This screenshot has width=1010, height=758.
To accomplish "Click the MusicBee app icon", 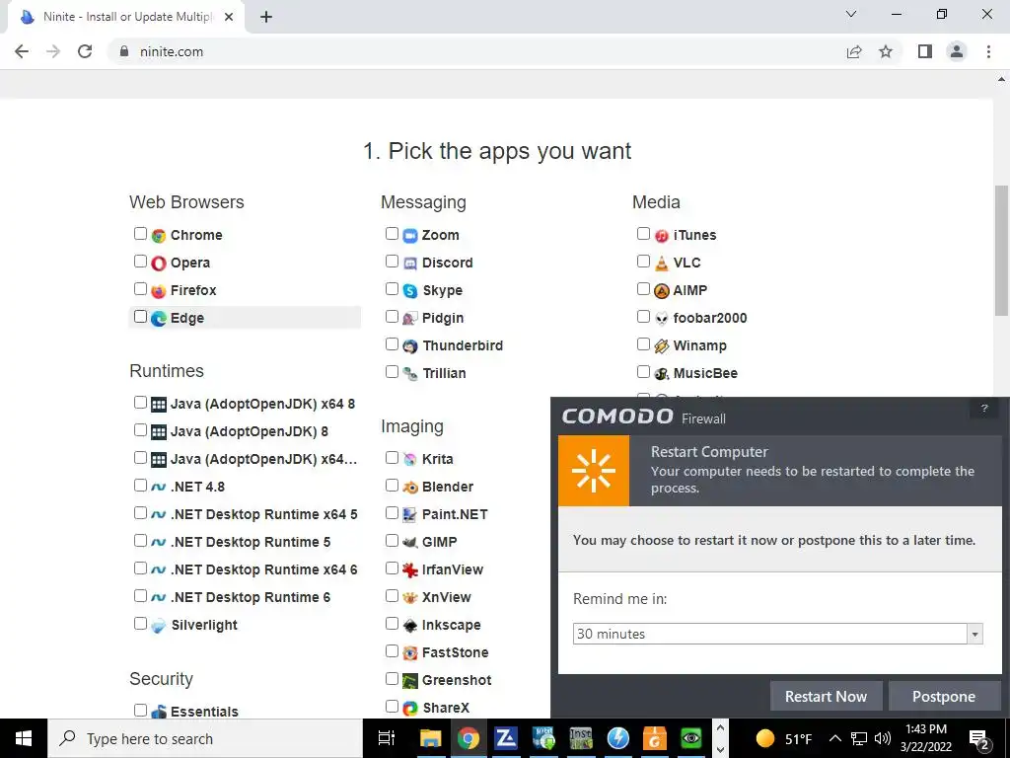I will (662, 373).
